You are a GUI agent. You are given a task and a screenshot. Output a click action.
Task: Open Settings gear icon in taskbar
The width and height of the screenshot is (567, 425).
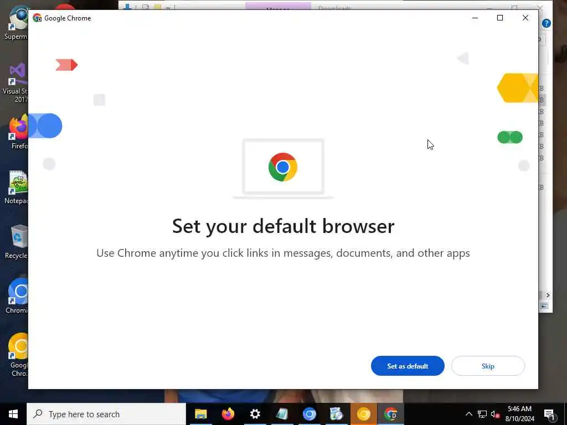[x=255, y=414]
